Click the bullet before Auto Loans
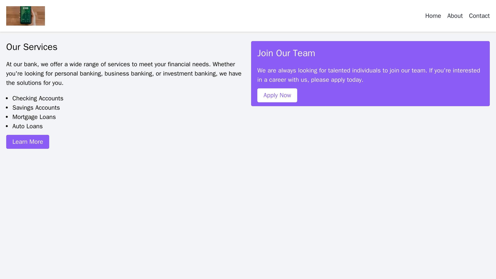 coord(8,126)
